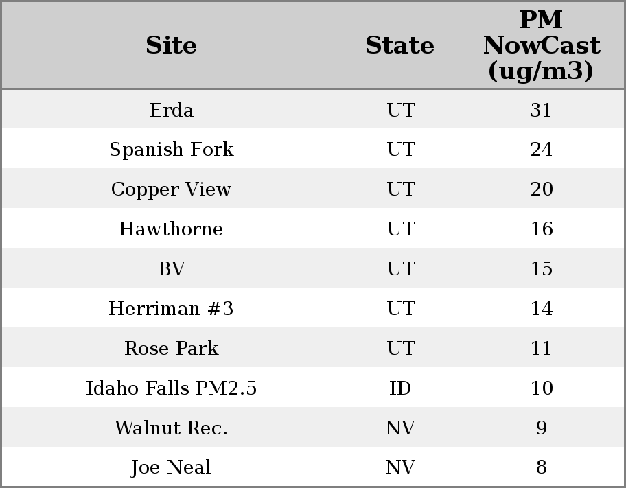The image size is (626, 488).
Task: Click the PM value 8 for Joe Neal
Action: 541,467
